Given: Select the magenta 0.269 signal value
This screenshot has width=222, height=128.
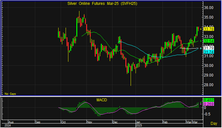Looking at the screenshot, I should tap(209, 104).
